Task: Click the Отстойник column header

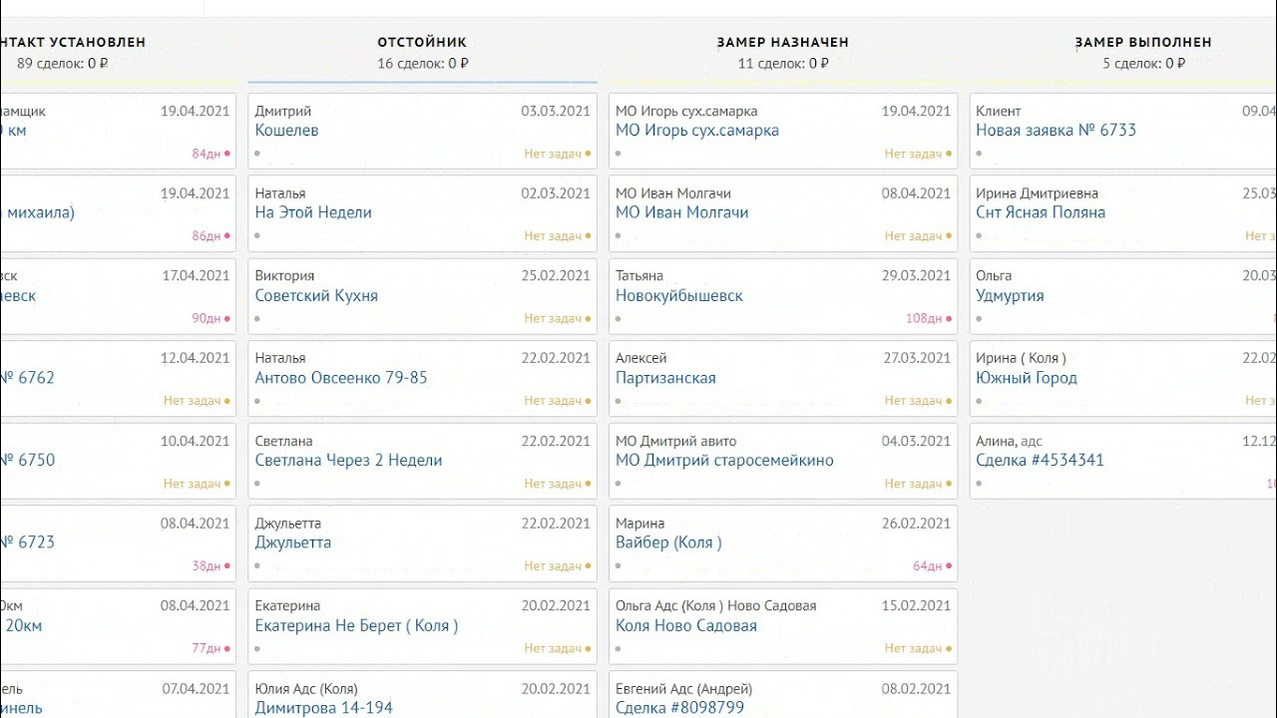Action: [422, 43]
